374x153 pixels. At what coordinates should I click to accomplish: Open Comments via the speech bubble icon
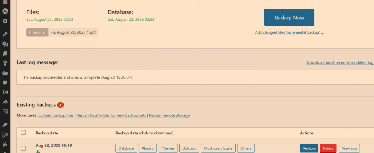point(5,83)
